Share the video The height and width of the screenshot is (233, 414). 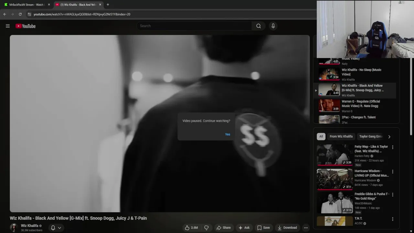223,227
